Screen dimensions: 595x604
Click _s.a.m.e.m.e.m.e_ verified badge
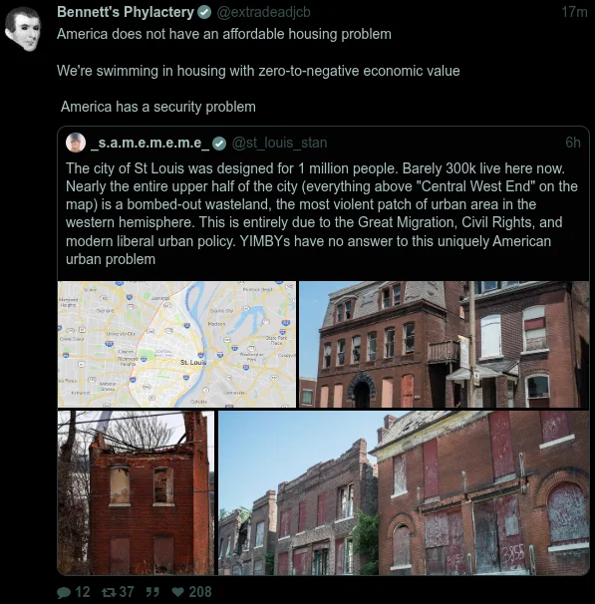pos(219,144)
